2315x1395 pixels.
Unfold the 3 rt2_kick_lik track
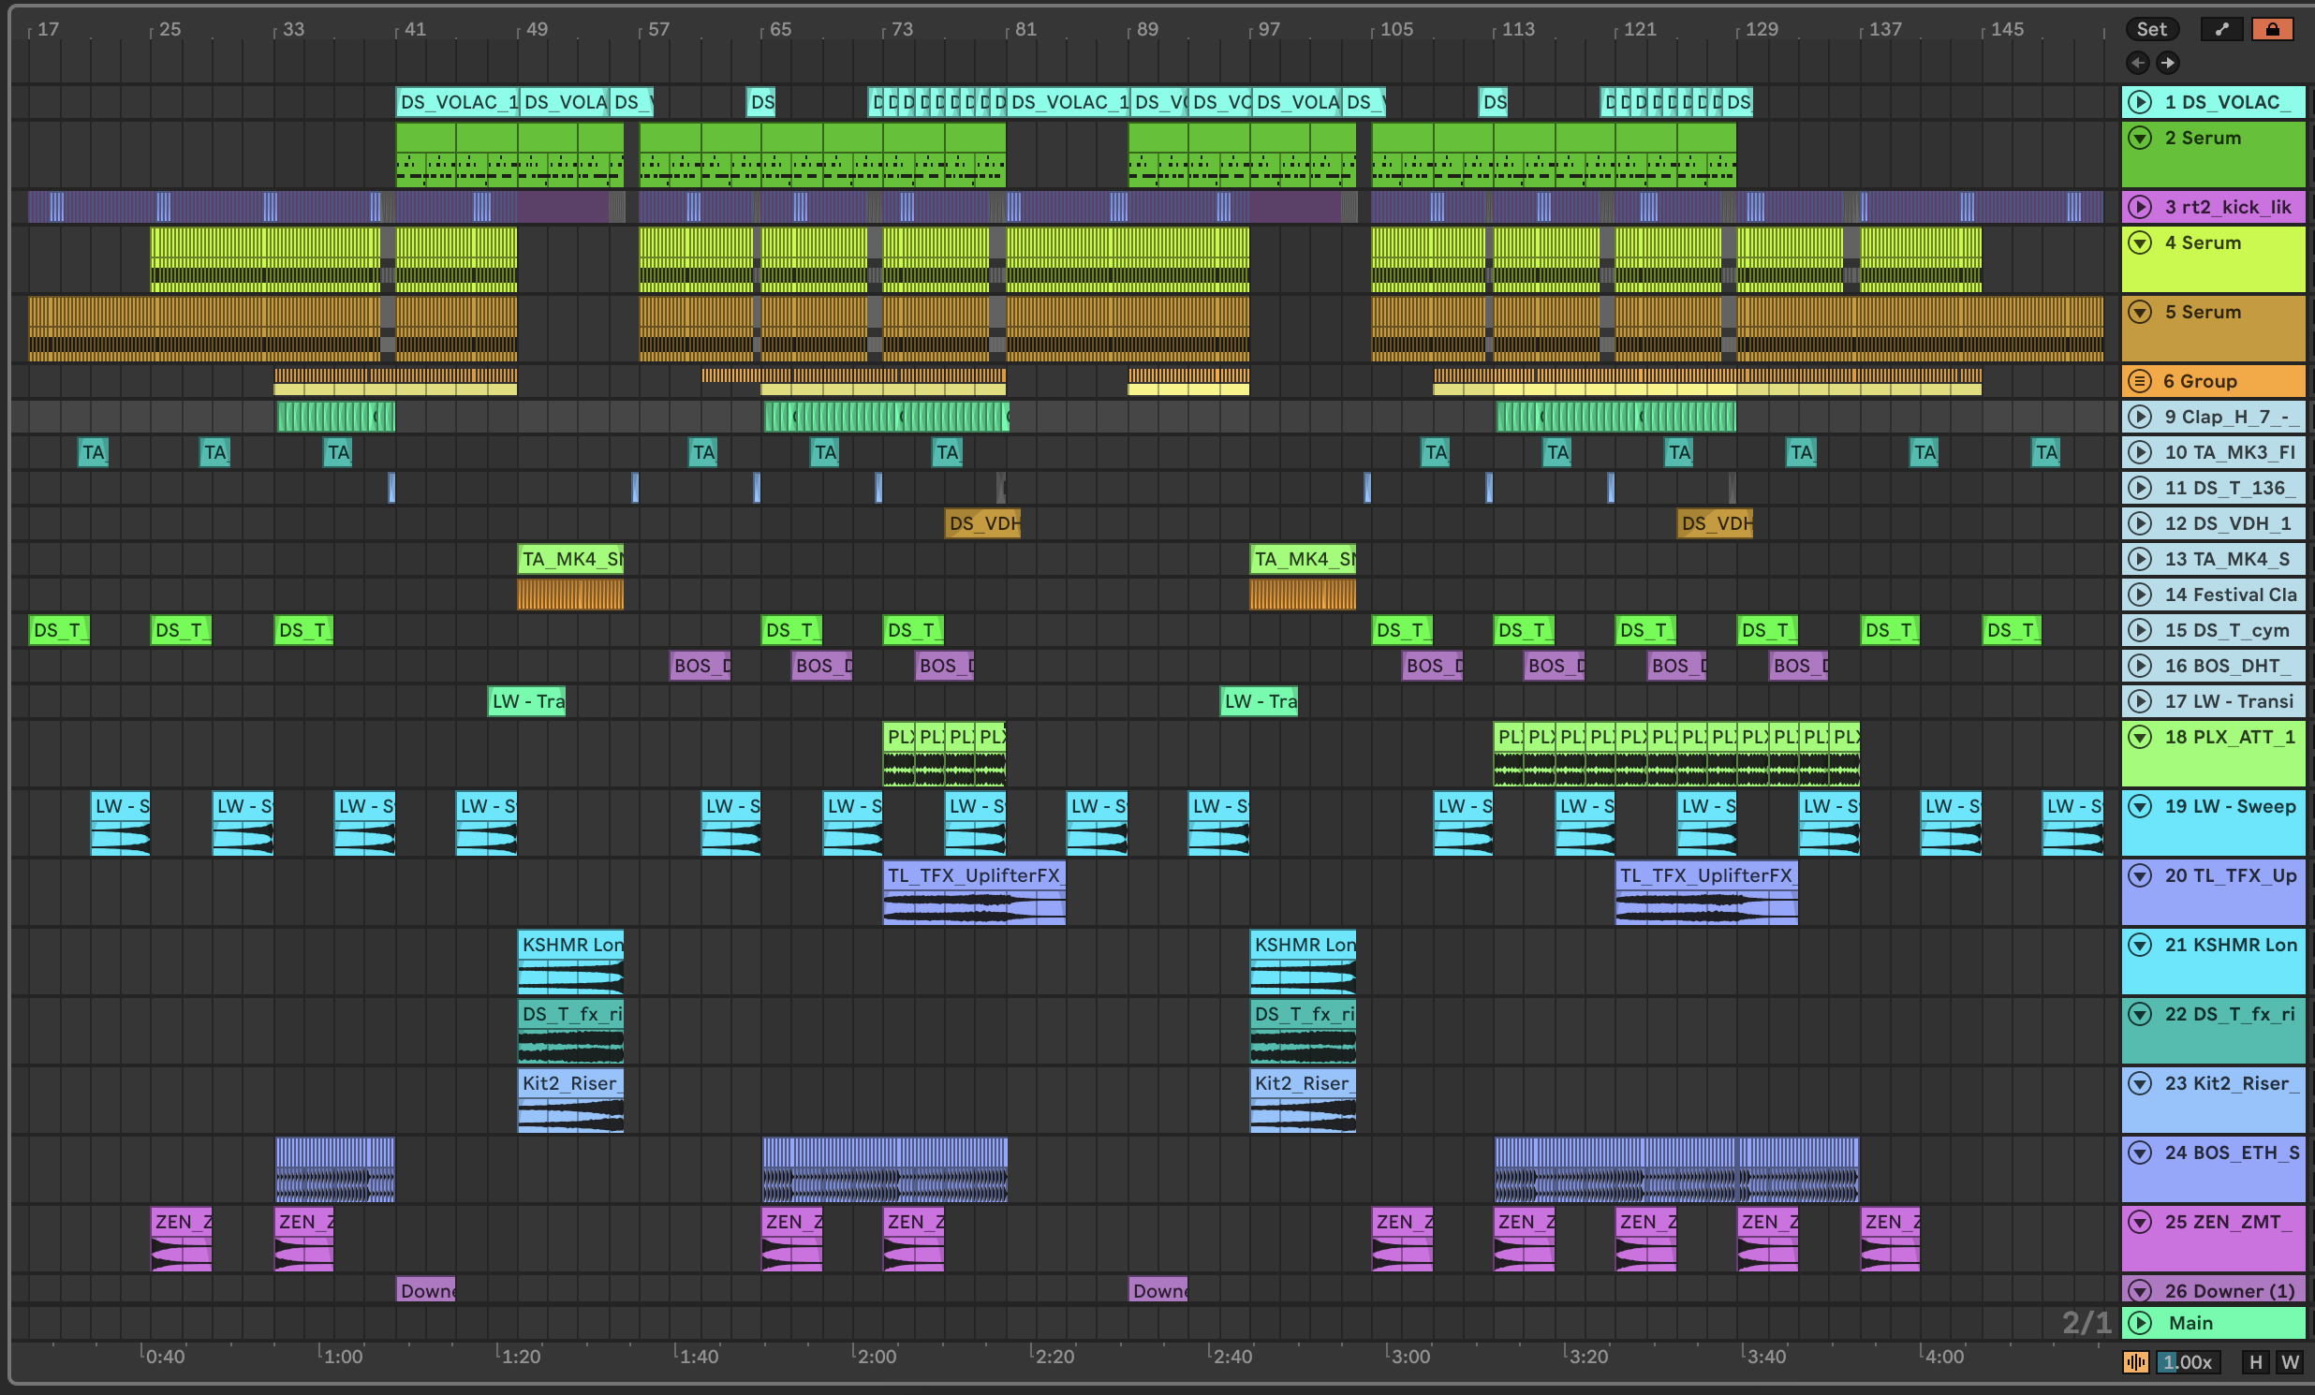(x=2140, y=207)
